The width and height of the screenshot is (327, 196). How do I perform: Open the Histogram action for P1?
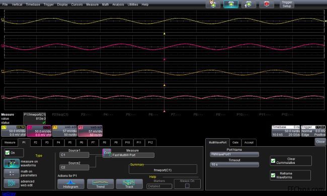pyautogui.click(x=71, y=184)
